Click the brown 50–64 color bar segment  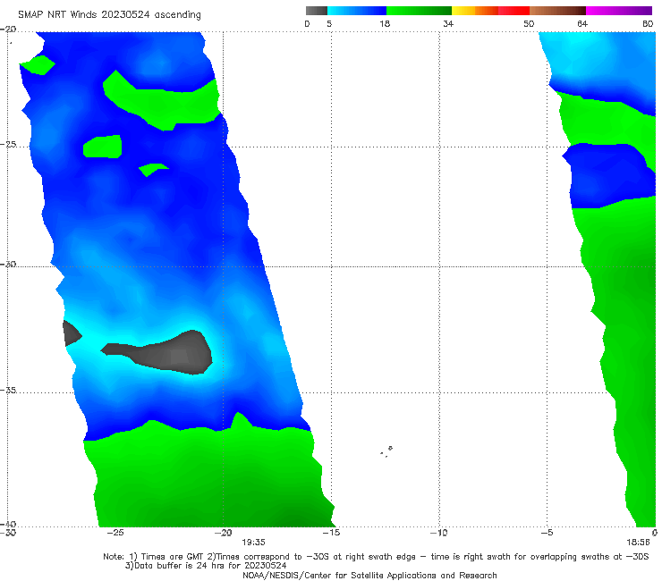pyautogui.click(x=557, y=11)
